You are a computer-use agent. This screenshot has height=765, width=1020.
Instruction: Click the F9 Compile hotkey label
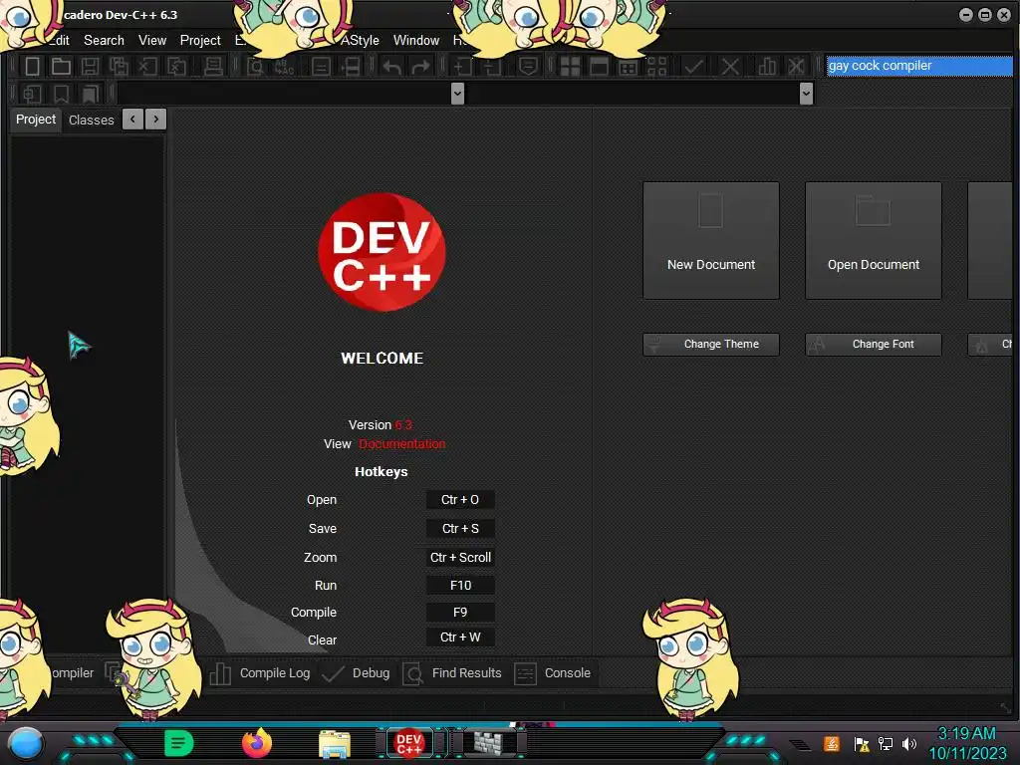click(x=460, y=613)
